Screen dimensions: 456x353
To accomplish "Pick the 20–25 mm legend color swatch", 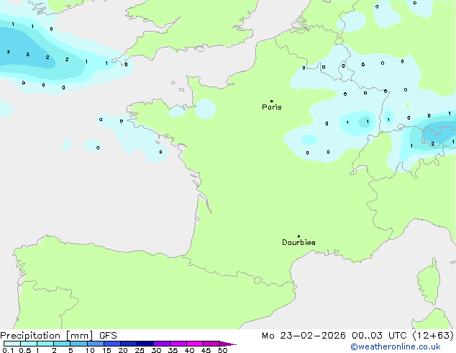I will pyautogui.click(x=129, y=344).
